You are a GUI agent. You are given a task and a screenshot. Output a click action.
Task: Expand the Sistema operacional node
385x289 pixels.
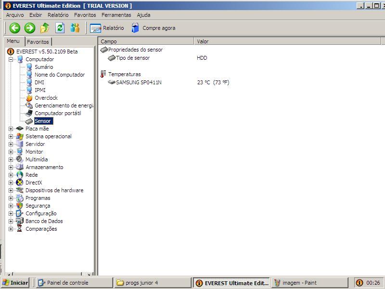click(11, 136)
